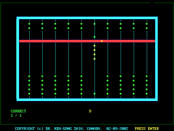
Task: Click the second upper bead on the leftmost rod
Action: click(29, 28)
